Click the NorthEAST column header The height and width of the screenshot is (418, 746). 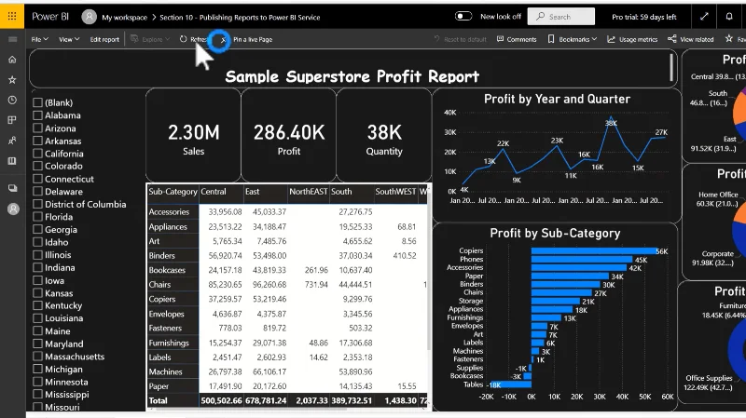click(x=309, y=192)
